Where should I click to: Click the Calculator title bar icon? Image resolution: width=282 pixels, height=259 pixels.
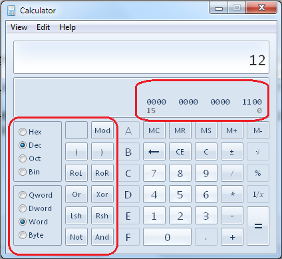tap(11, 11)
